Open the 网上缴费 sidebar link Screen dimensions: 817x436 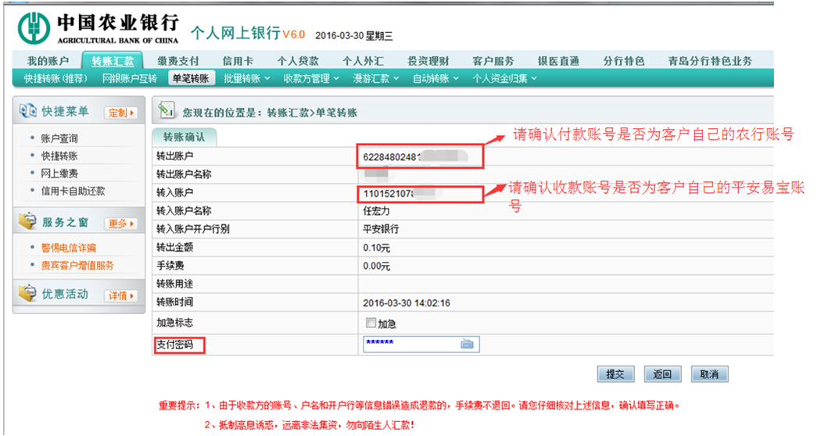[x=59, y=173]
